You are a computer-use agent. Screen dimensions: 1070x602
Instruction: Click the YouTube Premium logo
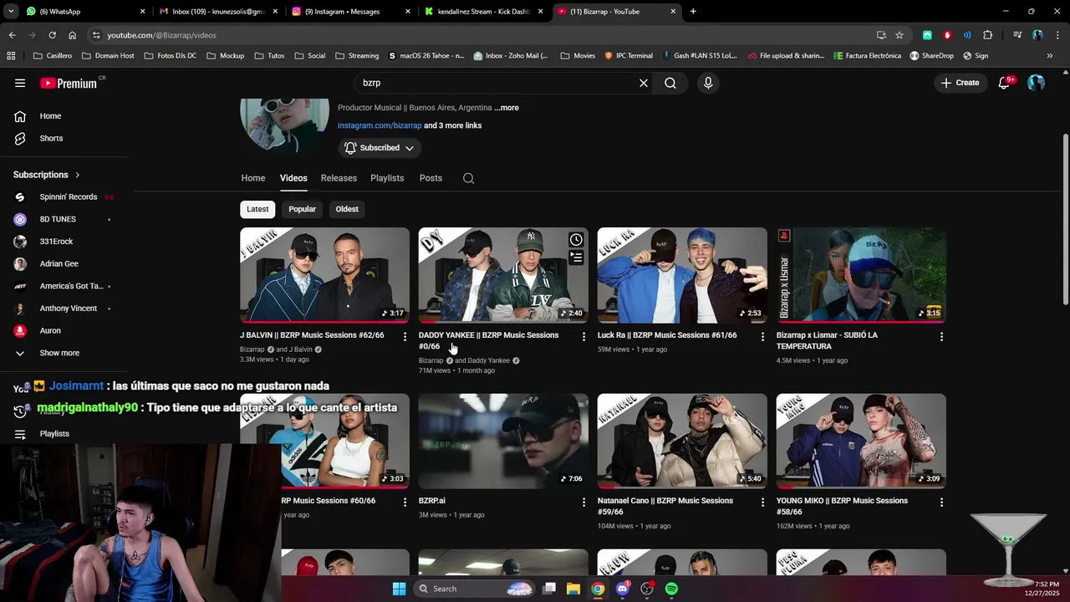point(70,83)
